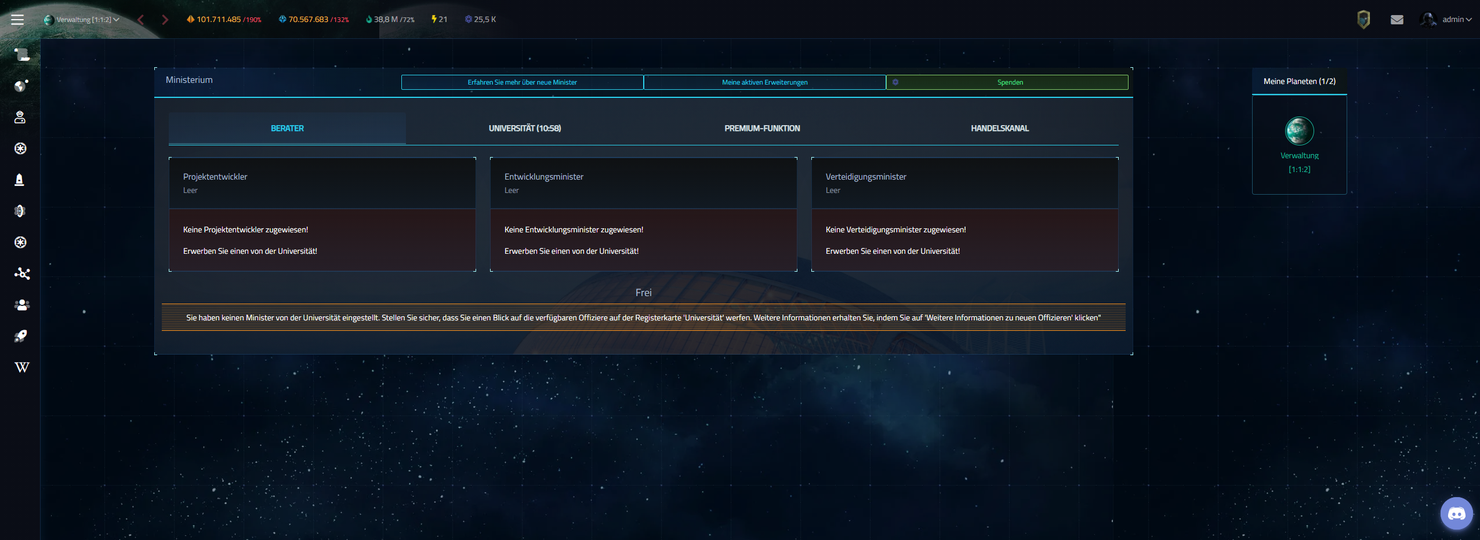The image size is (1480, 540).
Task: Click the rocket sidebar icon
Action: point(21,336)
